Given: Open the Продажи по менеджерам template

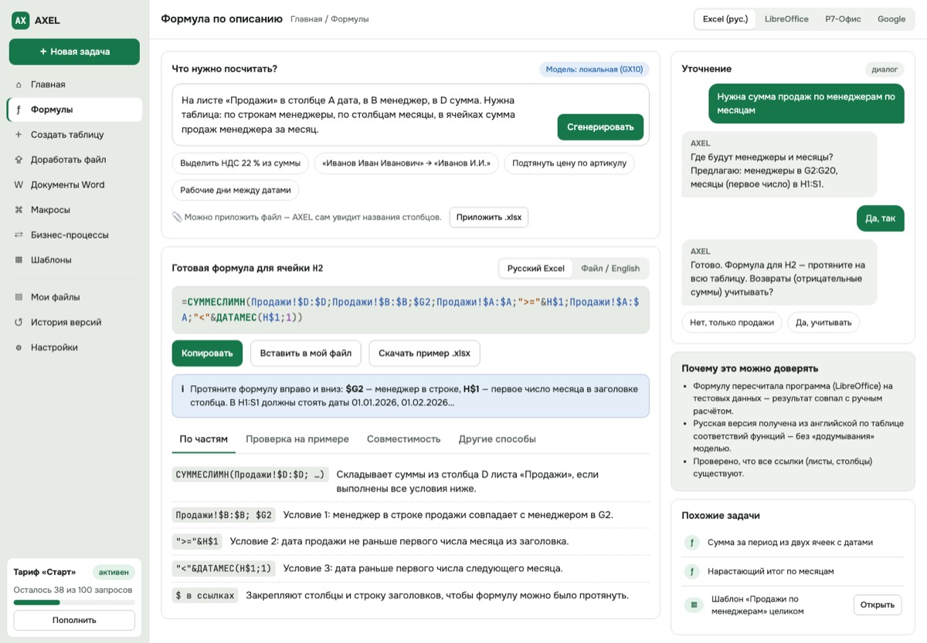Looking at the screenshot, I should coord(878,605).
